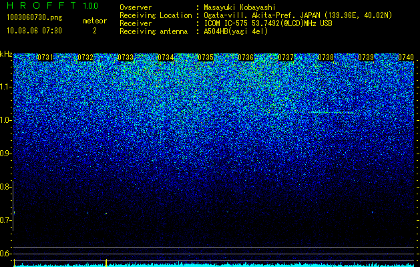420x267 pixels.
Task: Click the 0737 time marker
Action: click(x=286, y=57)
